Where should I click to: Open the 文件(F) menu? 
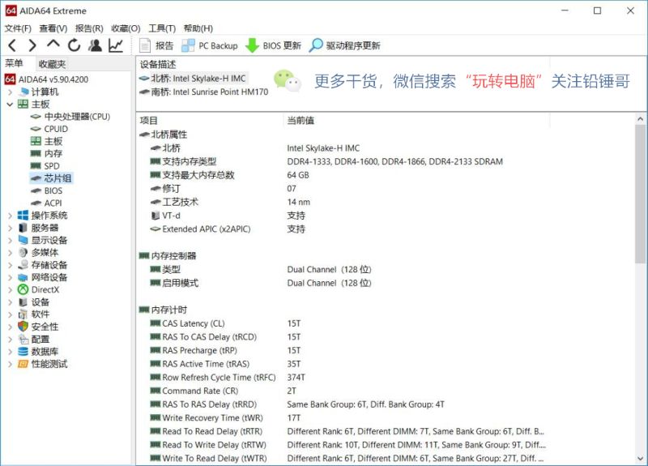tap(18, 28)
